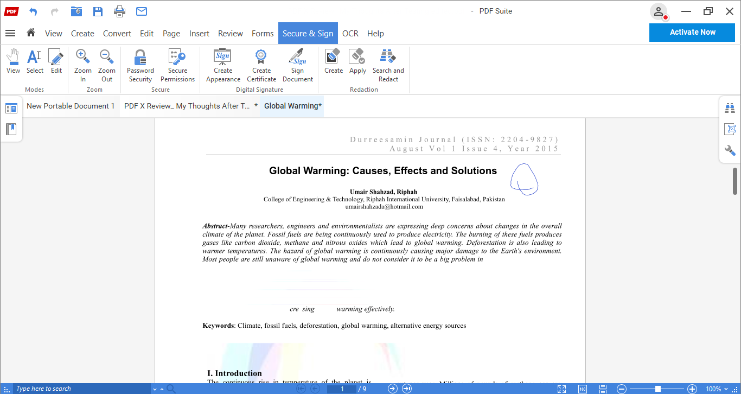Open the search binoculars panel on right sidebar
The width and height of the screenshot is (741, 394).
[730, 108]
